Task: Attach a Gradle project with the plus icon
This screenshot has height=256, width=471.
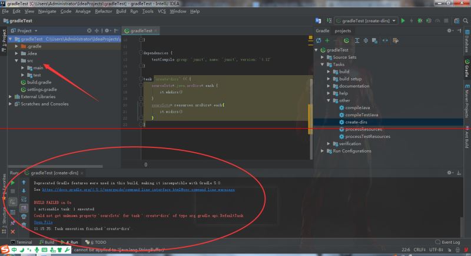Action: click(x=327, y=41)
